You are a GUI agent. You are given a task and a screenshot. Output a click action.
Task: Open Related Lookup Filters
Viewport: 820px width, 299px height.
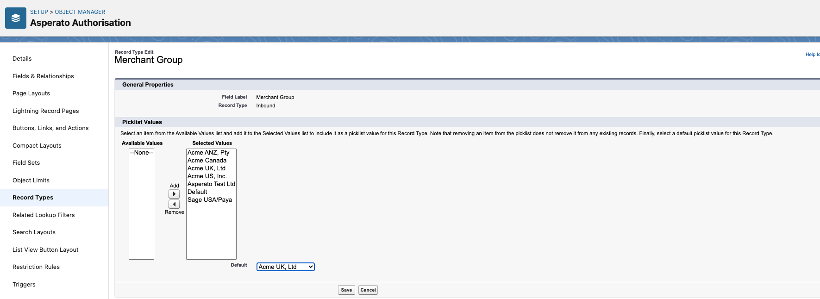[x=44, y=215]
